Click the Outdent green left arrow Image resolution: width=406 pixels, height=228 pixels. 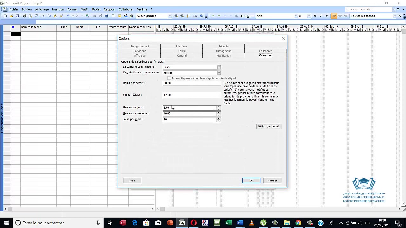213,16
